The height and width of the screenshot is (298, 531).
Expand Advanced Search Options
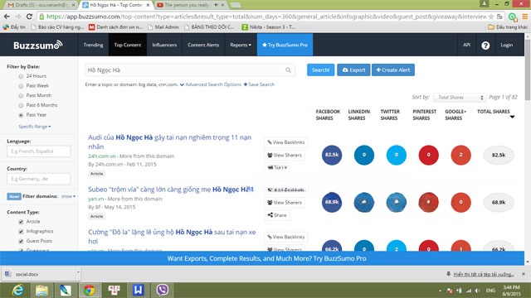[x=211, y=84]
